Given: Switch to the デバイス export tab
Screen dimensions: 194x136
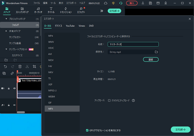Looking at the screenshot, I should 58,26.
